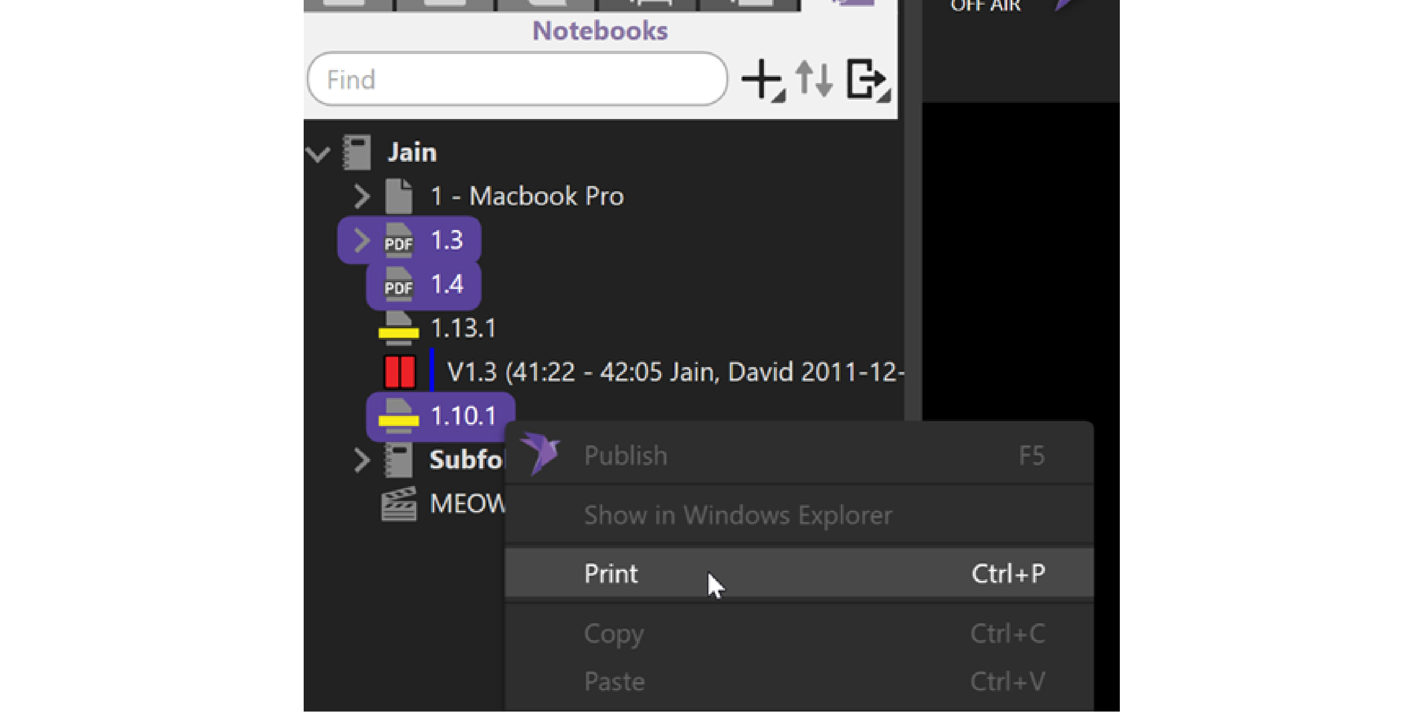Click the red video icon for V1.3
Viewport: 1424px width, 712px height.
(400, 372)
